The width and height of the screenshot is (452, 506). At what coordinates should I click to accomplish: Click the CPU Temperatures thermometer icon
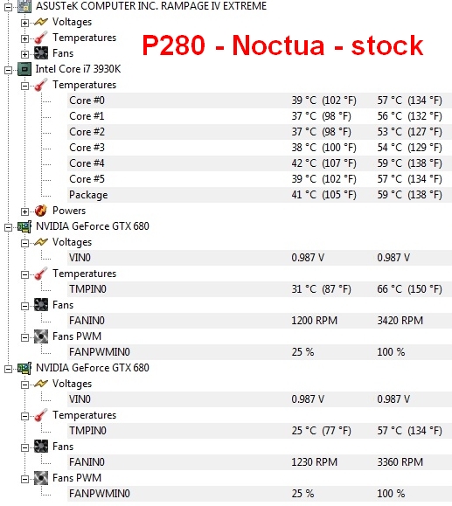coord(41,85)
